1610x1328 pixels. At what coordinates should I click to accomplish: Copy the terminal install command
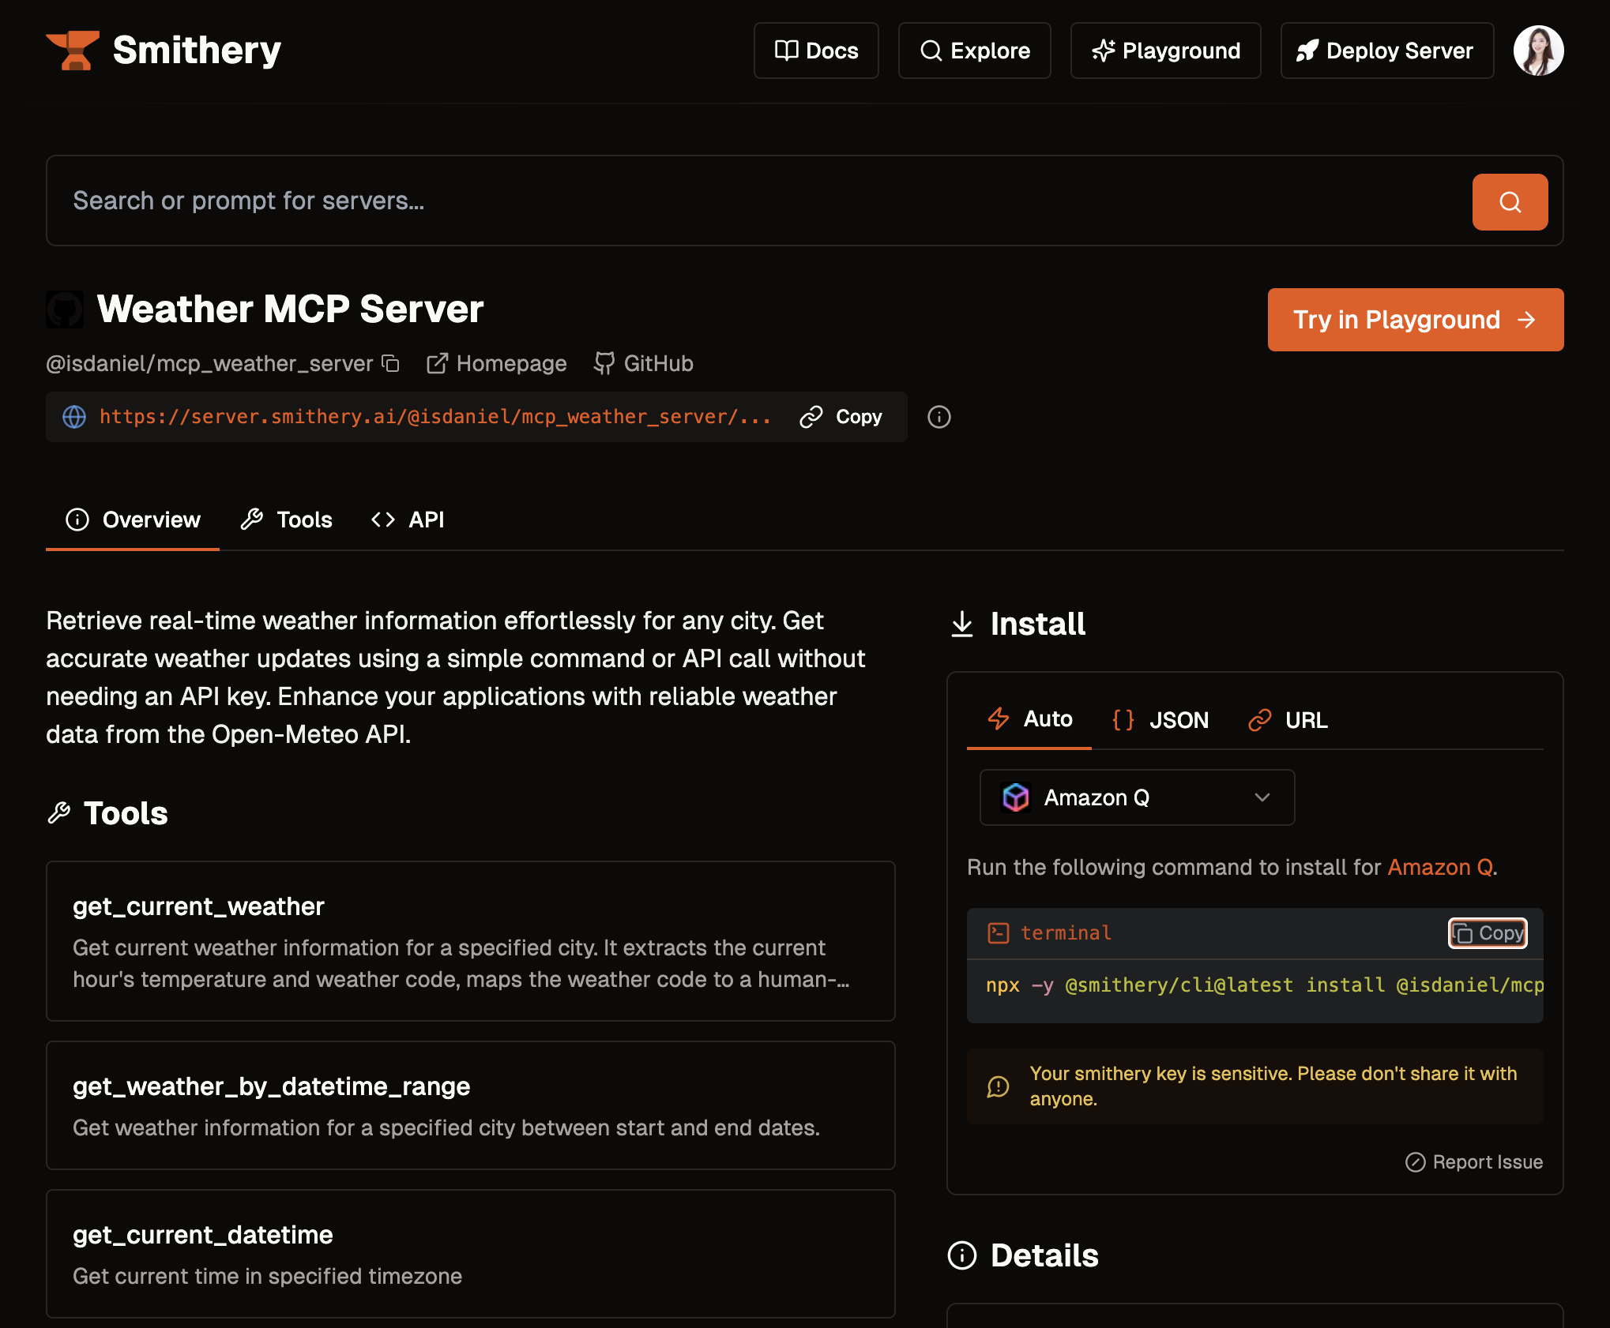click(1488, 933)
